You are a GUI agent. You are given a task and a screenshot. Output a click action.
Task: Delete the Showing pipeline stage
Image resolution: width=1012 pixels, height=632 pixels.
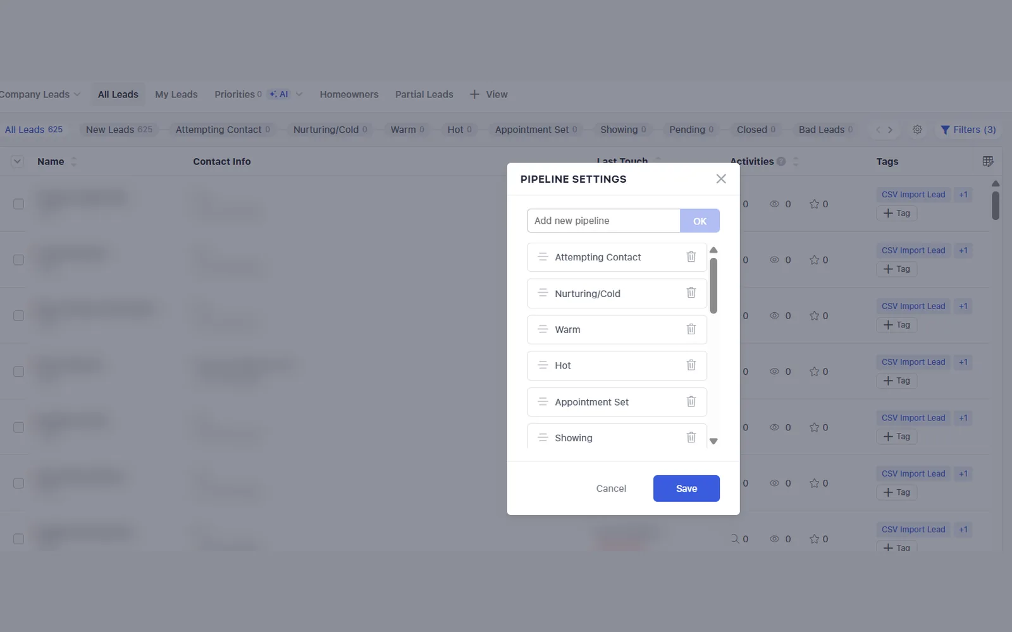(691, 437)
